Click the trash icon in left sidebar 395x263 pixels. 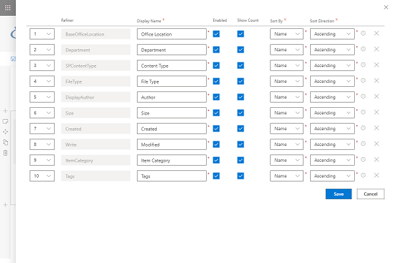point(5,153)
